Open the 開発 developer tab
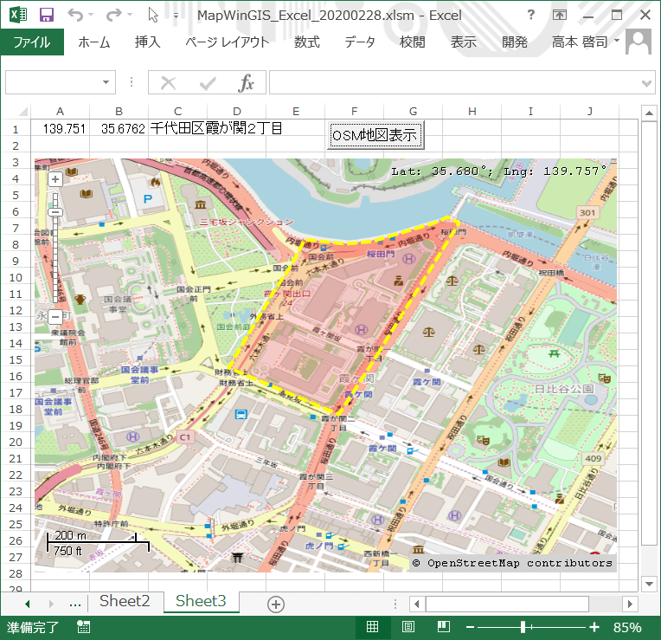Viewport: 661px width, 640px height. [515, 42]
